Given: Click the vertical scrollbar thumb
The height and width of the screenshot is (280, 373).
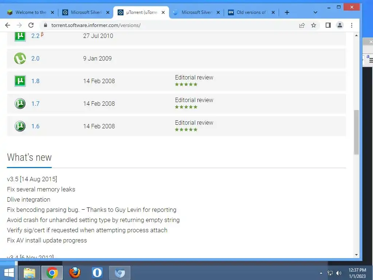Looking at the screenshot, I should [356, 132].
